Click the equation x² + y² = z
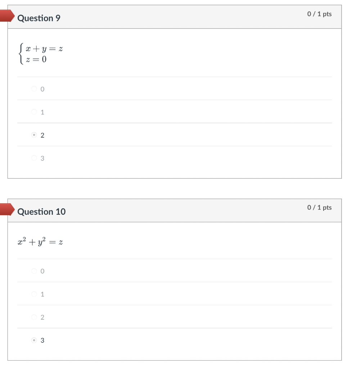This screenshot has width=352, height=369. [x=40, y=241]
